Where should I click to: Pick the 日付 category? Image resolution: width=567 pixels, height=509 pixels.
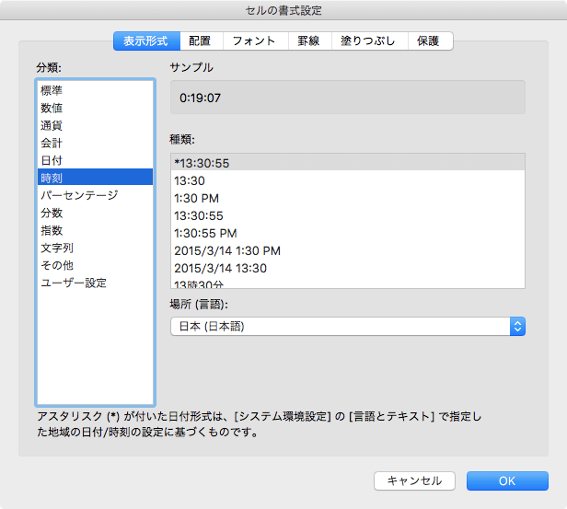pyautogui.click(x=52, y=160)
